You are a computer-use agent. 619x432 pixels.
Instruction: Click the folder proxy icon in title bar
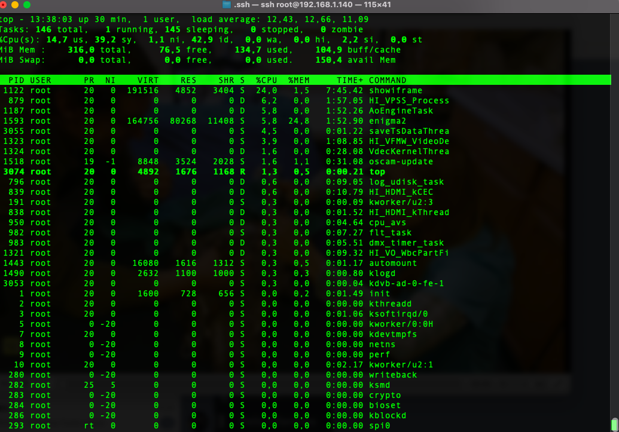pos(226,5)
